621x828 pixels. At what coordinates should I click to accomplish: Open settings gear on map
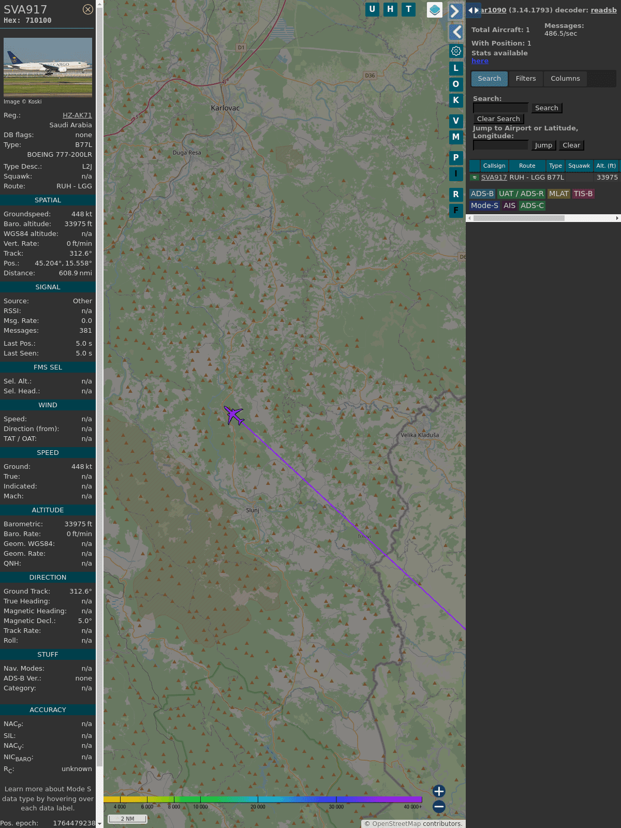[x=456, y=51]
